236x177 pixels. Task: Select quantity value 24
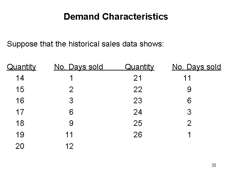[138, 112]
